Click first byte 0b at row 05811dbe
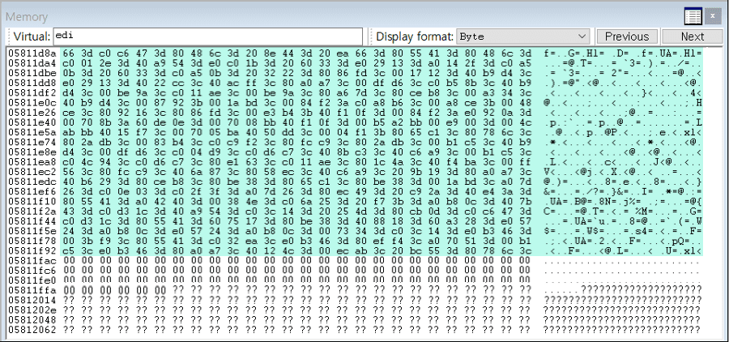This screenshot has height=342, width=729. tap(68, 73)
